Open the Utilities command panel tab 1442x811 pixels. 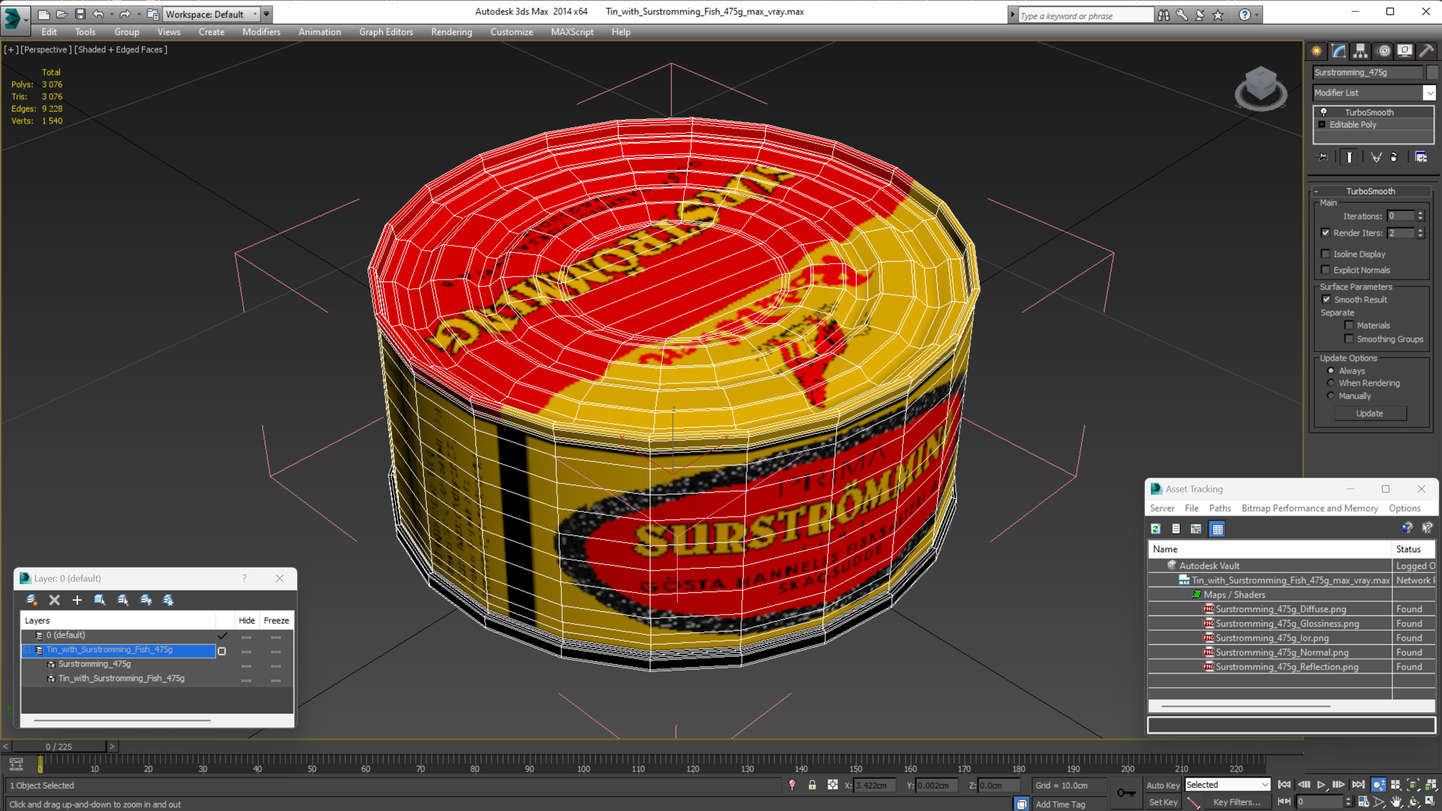point(1426,51)
